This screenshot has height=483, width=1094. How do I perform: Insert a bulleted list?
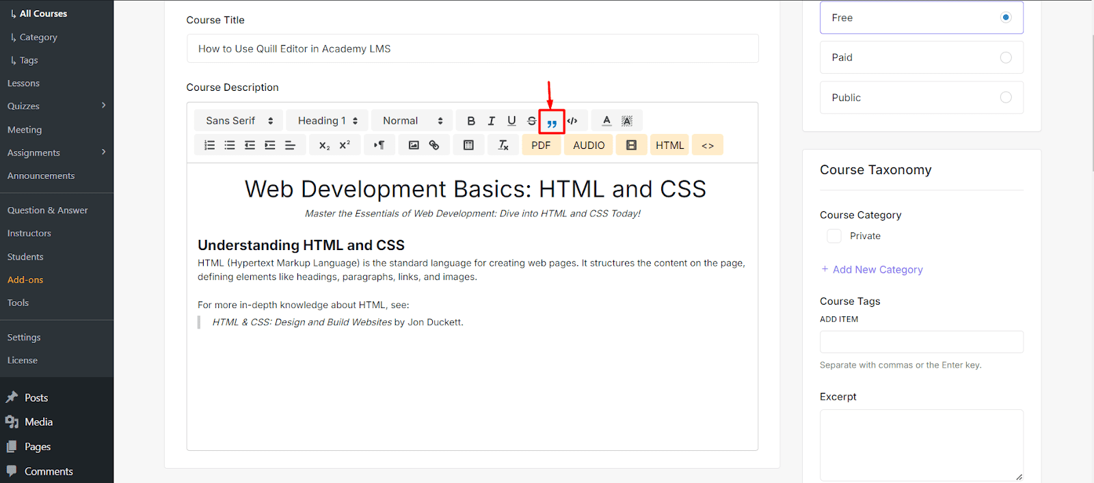[230, 145]
